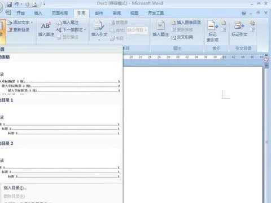Click 显示备注 (Show Notes)
Screen dimensions: 271x203
tap(68, 37)
